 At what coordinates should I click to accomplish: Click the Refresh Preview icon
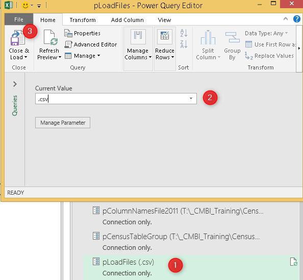pos(50,37)
